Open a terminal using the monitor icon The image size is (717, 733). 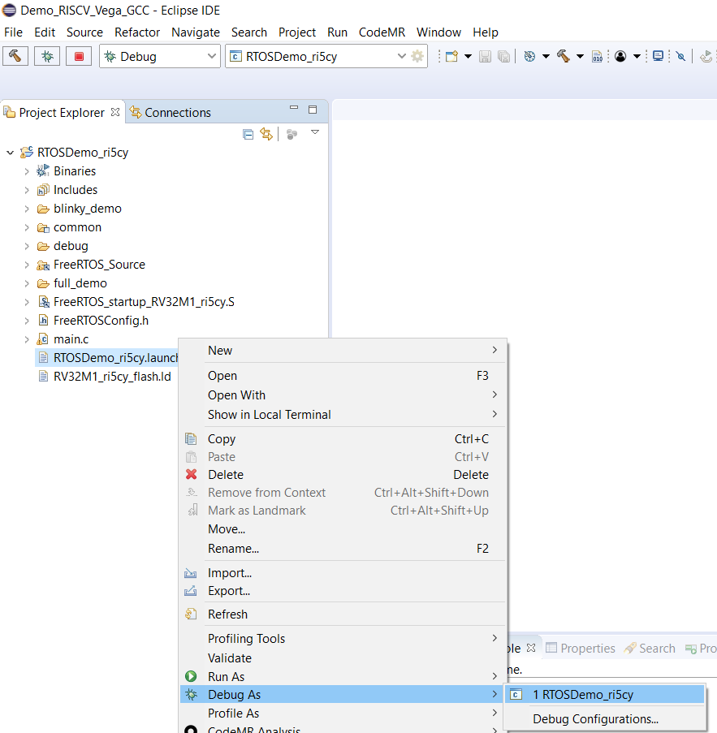(x=658, y=57)
